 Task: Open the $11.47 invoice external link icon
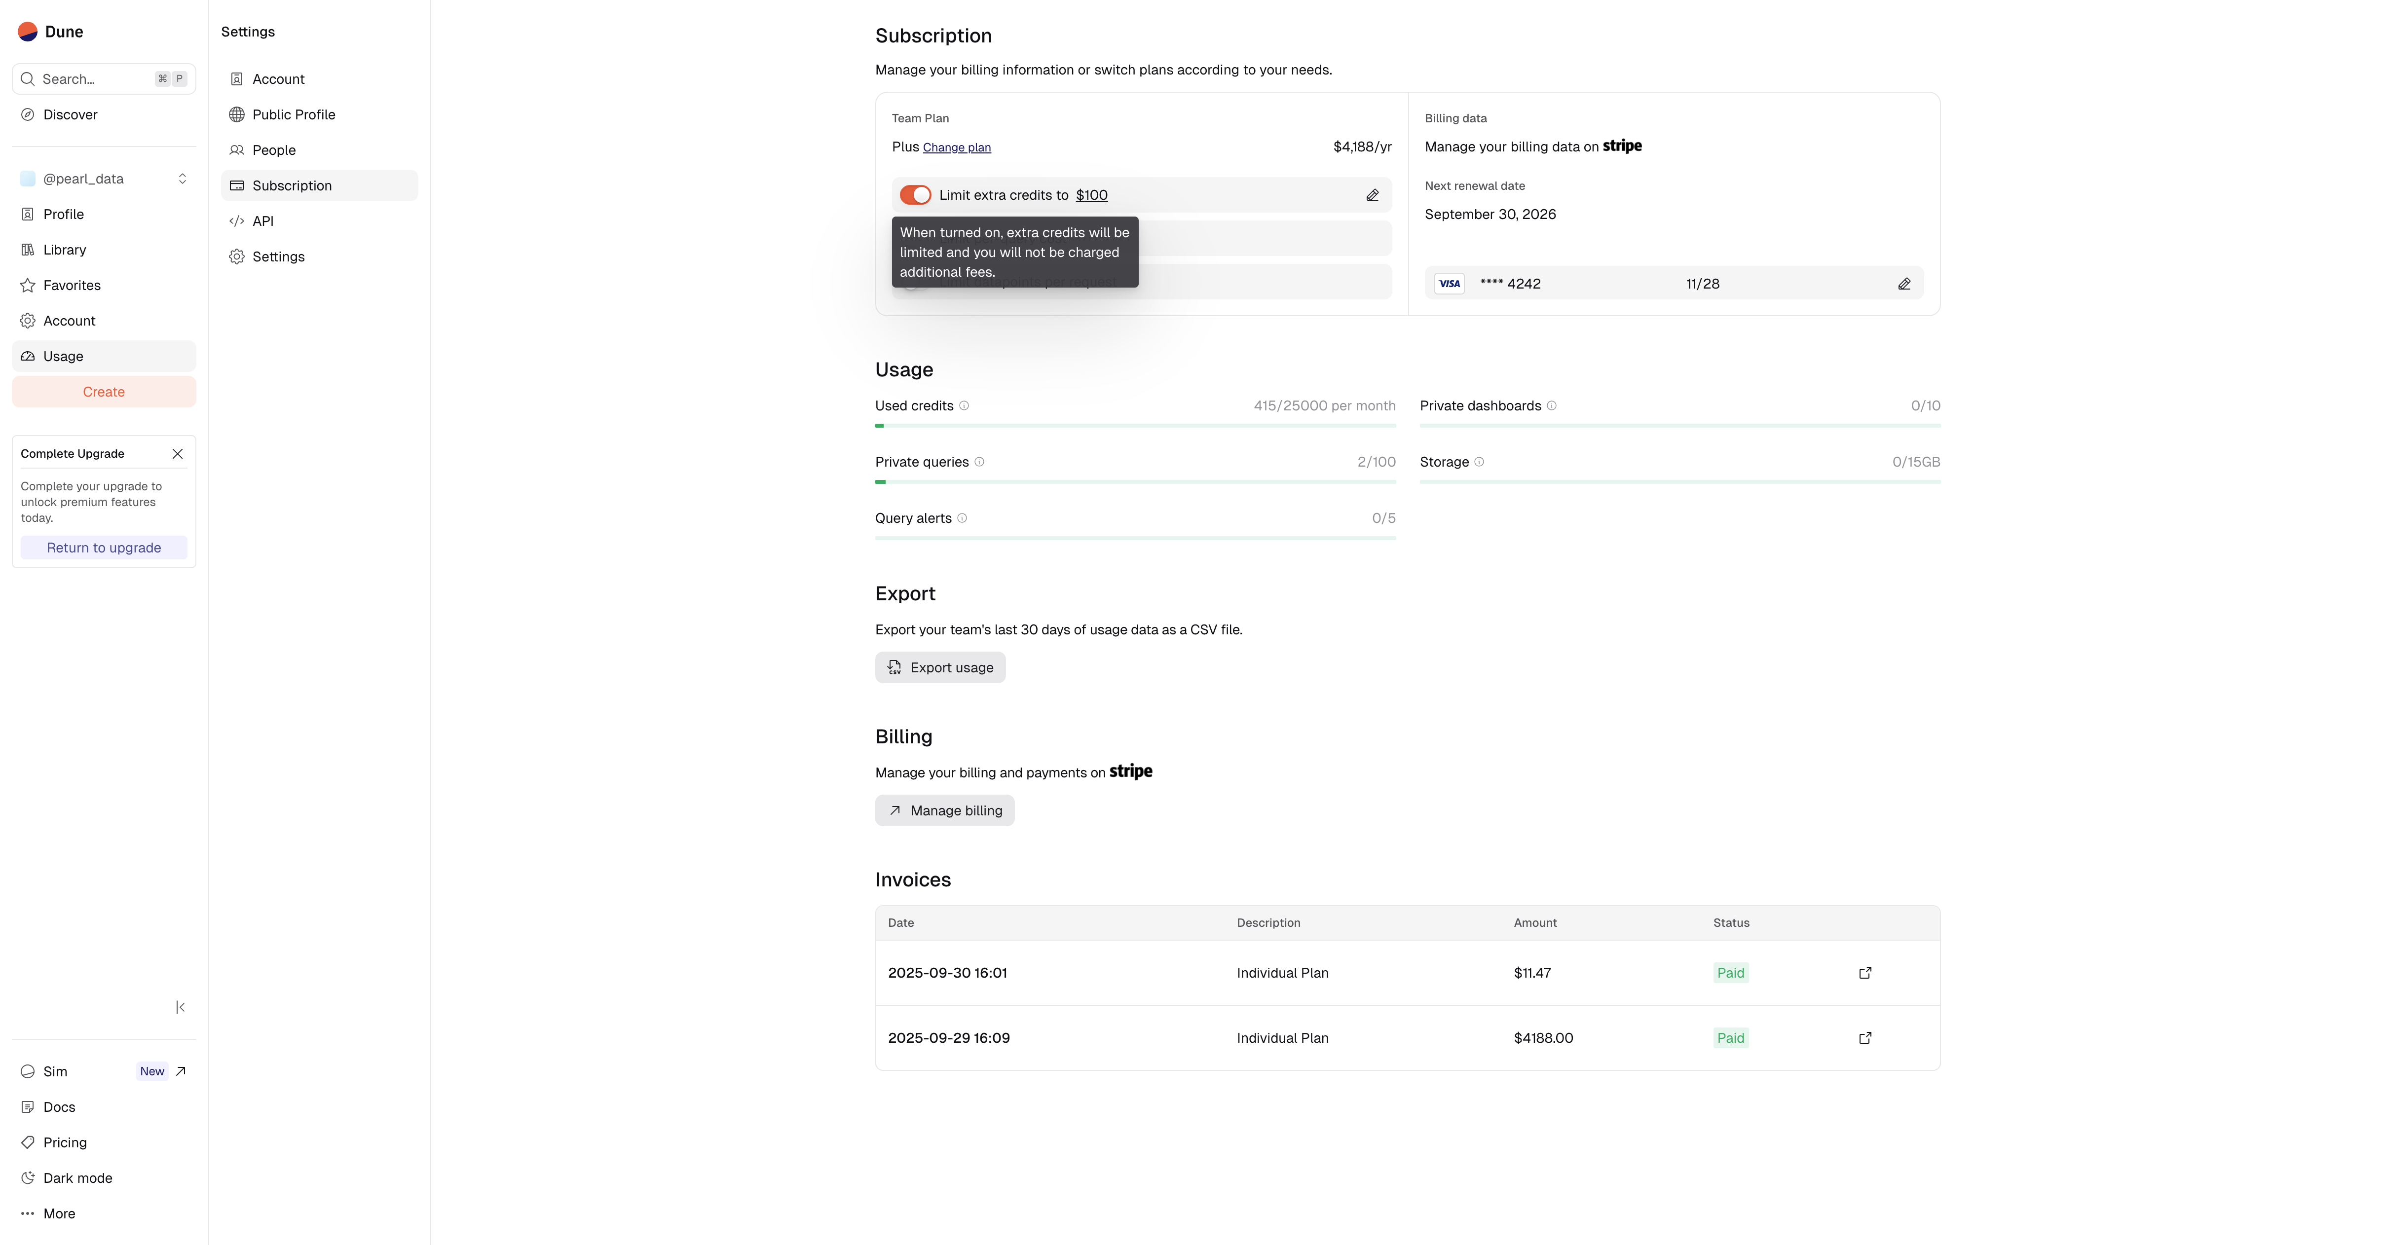click(1864, 973)
